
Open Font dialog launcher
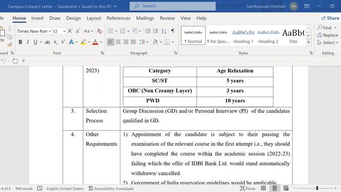click(x=102, y=53)
